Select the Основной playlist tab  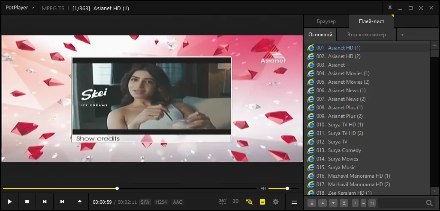(x=320, y=35)
